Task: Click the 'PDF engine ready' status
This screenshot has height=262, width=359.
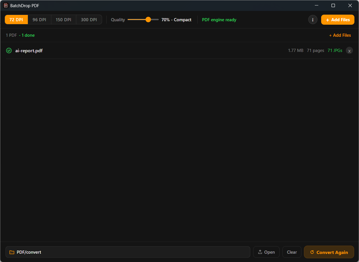Action: pos(219,20)
